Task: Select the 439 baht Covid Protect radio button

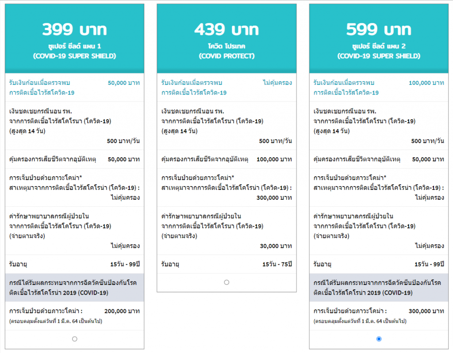Action: click(x=226, y=282)
